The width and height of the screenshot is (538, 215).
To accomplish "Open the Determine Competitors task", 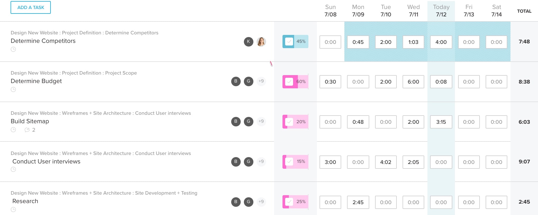I will click(43, 41).
